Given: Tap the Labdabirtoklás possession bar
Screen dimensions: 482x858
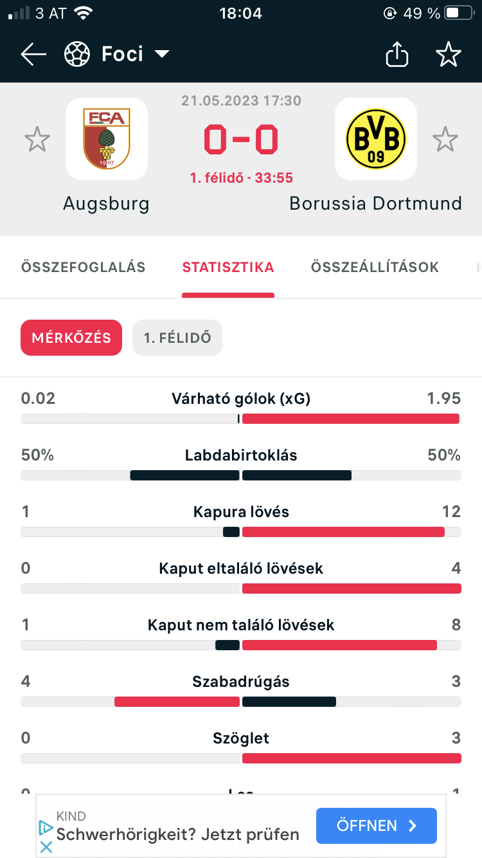Looking at the screenshot, I should 241,475.
